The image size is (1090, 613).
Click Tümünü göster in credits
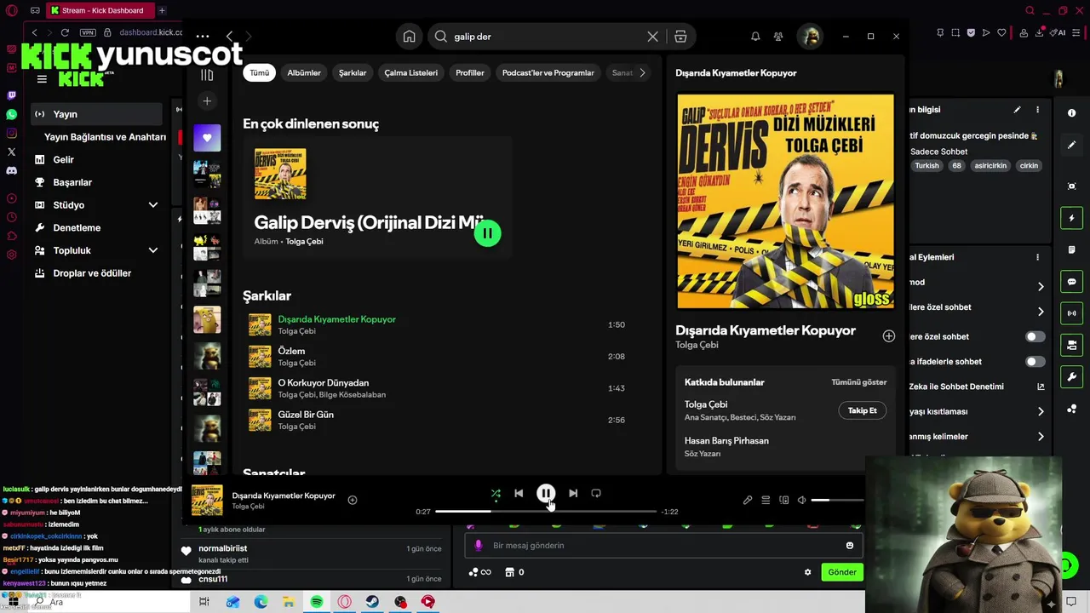point(859,382)
